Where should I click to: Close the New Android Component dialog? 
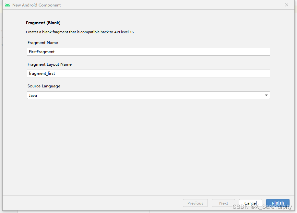[x=287, y=5]
